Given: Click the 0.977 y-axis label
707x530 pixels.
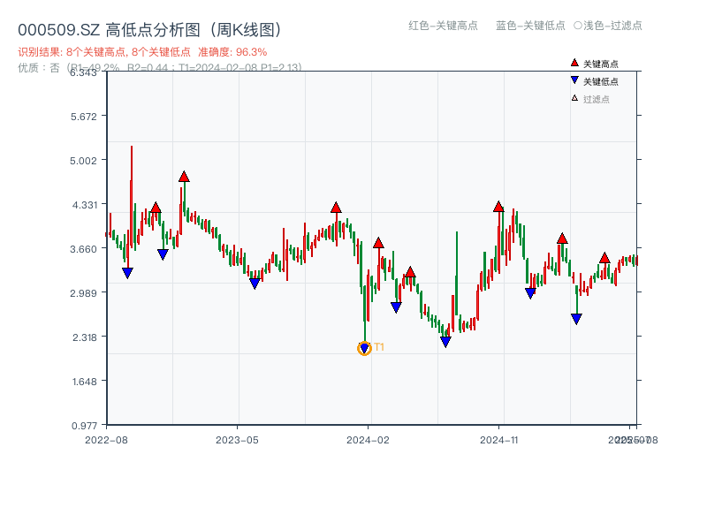Looking at the screenshot, I should (x=84, y=426).
